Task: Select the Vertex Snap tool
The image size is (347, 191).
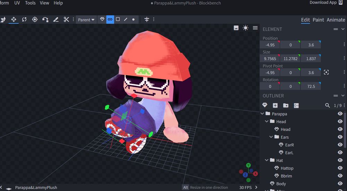Action: (x=45, y=19)
